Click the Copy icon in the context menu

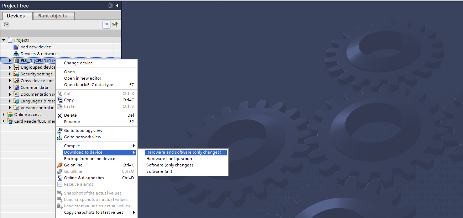tap(60, 100)
